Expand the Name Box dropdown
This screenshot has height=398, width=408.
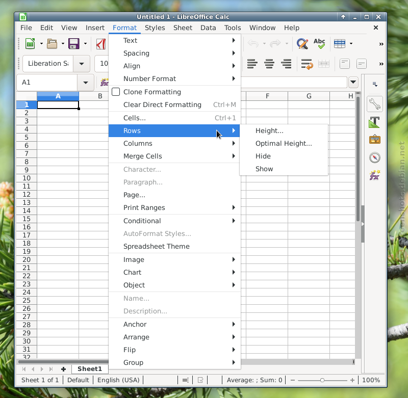tap(85, 83)
